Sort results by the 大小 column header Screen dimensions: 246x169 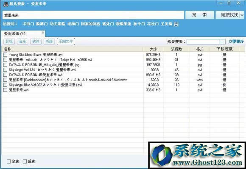(153, 49)
